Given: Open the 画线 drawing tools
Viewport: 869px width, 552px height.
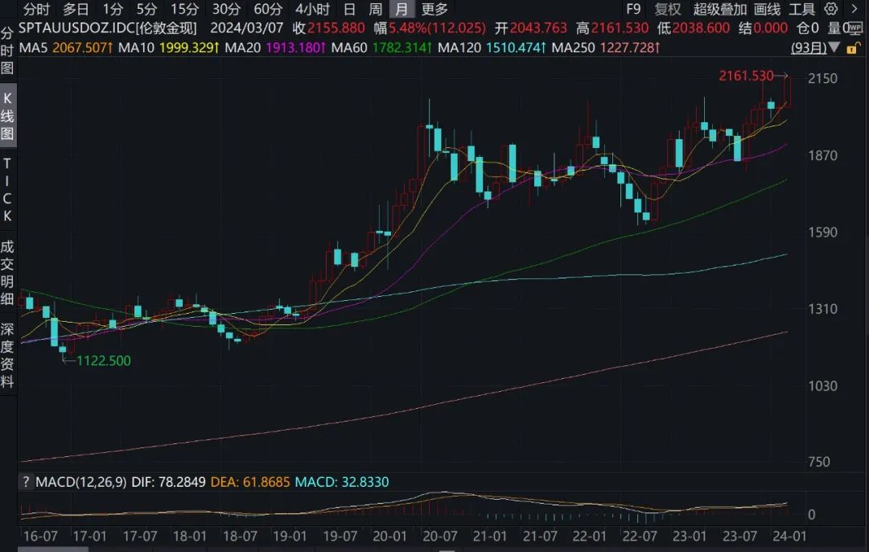Looking at the screenshot, I should [767, 10].
